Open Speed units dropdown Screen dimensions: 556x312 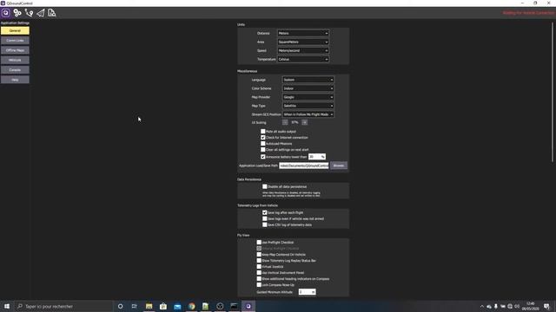pos(303,50)
